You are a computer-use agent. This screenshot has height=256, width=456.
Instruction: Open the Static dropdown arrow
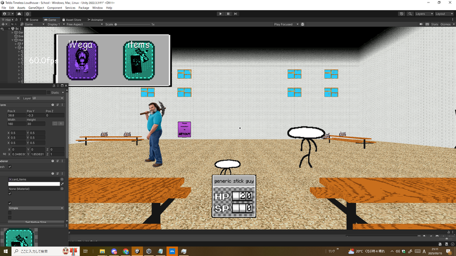pyautogui.click(x=63, y=93)
